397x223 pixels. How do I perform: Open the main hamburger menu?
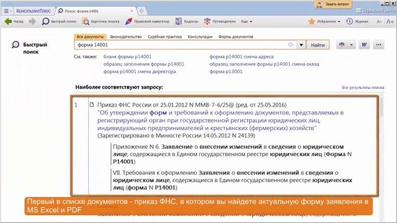[7, 11]
